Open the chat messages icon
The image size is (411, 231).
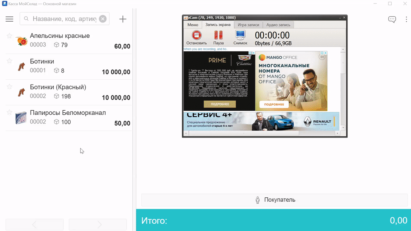392,19
